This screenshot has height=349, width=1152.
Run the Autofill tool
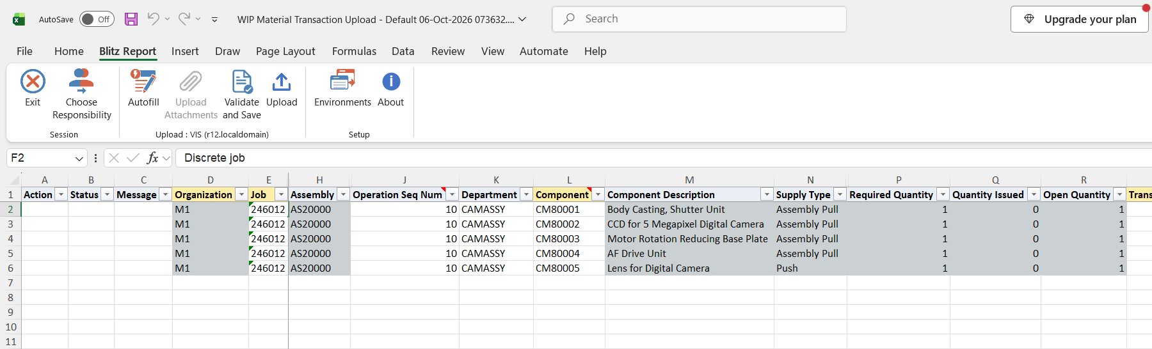[x=143, y=88]
